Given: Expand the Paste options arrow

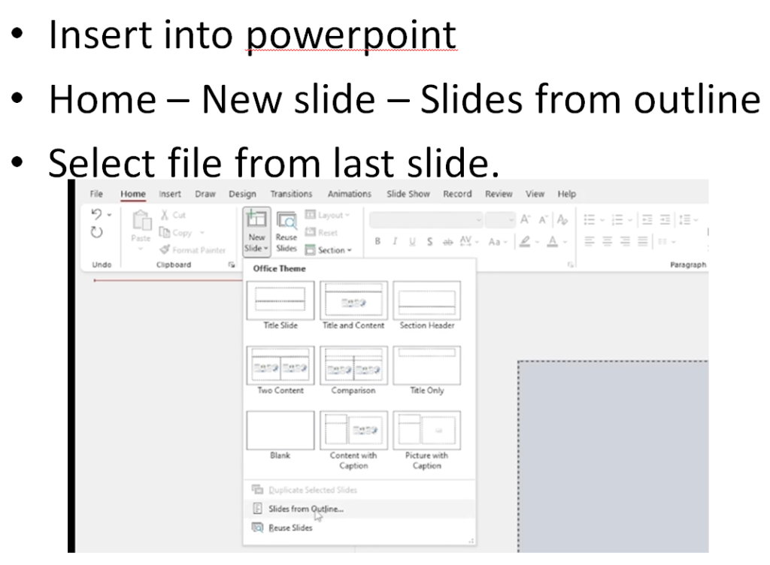Looking at the screenshot, I should click(x=141, y=249).
